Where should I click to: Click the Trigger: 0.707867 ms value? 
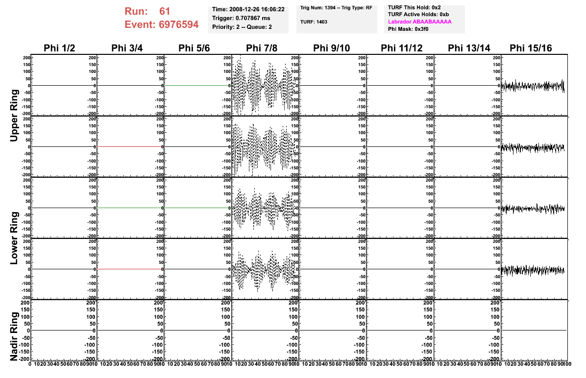click(x=241, y=18)
